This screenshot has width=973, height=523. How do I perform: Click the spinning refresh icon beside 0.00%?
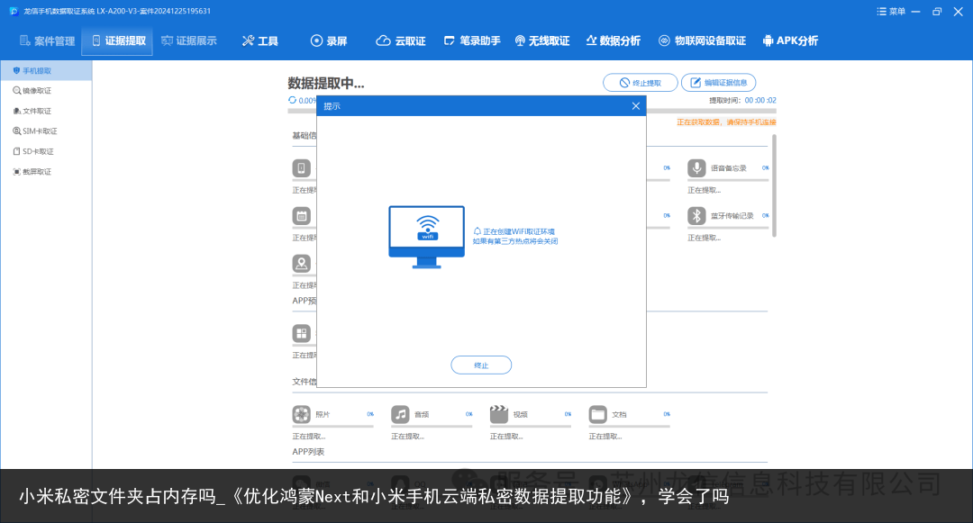pyautogui.click(x=292, y=100)
